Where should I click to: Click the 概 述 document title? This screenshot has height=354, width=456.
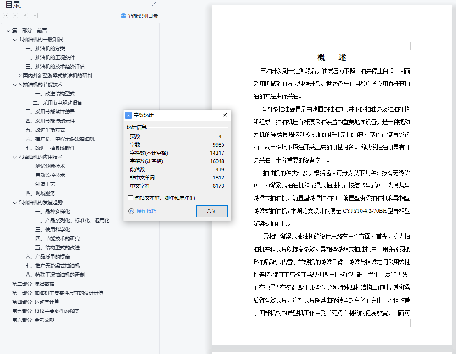[x=332, y=57]
